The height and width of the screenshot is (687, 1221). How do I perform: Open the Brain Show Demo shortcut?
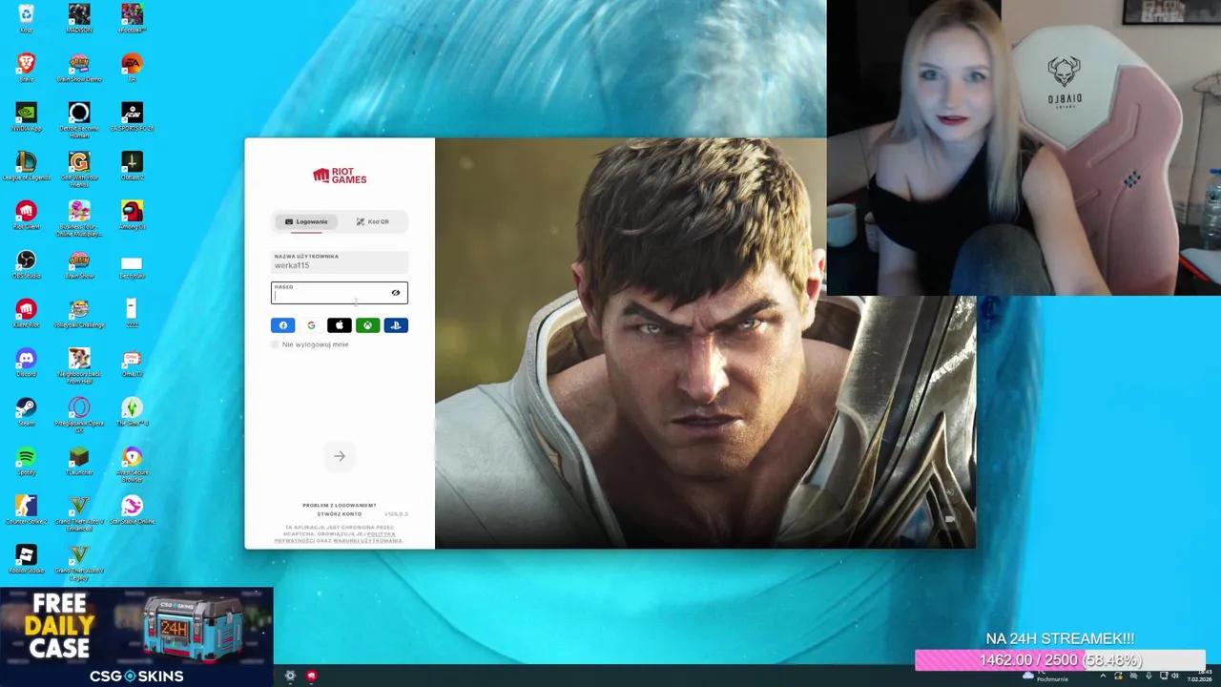click(x=79, y=68)
